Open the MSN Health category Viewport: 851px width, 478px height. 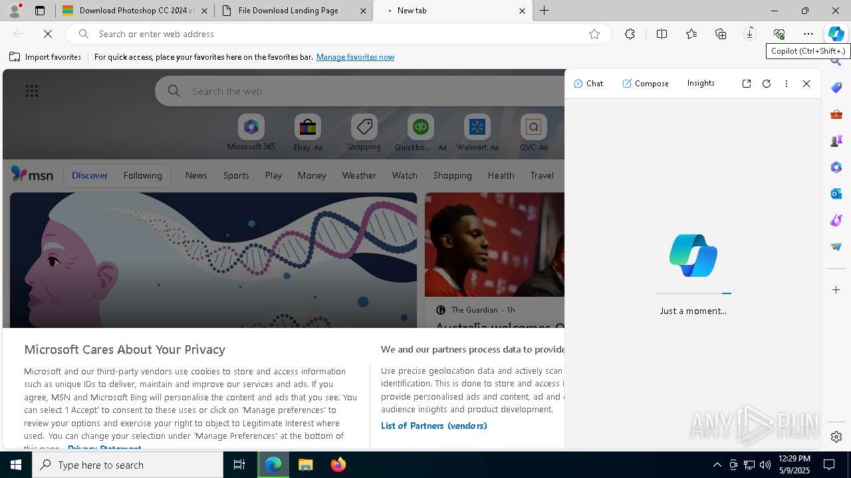coord(501,175)
